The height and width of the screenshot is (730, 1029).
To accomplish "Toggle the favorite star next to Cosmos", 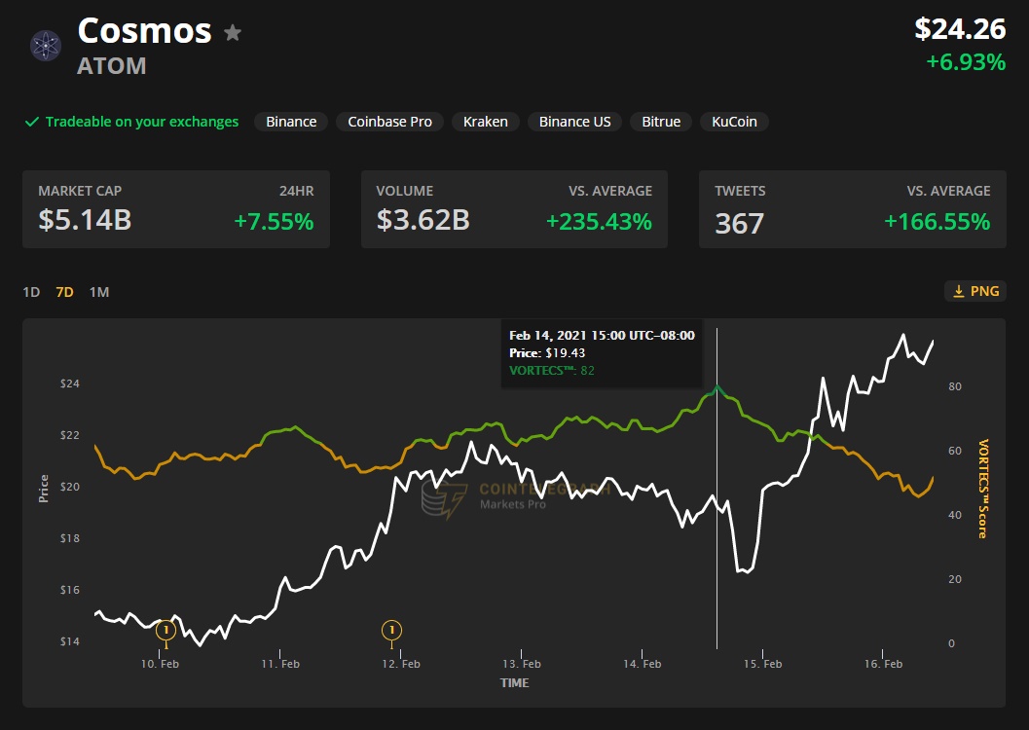I will 233,33.
